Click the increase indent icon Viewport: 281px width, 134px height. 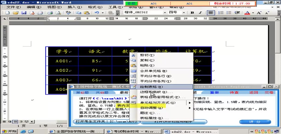point(237,13)
